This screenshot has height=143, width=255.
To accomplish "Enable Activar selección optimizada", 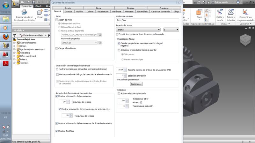I will pos(119,93).
